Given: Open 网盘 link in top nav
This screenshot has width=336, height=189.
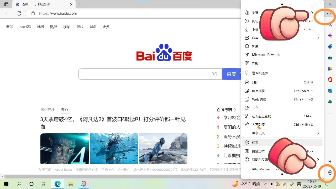Looking at the screenshot, I should pyautogui.click(x=93, y=27).
